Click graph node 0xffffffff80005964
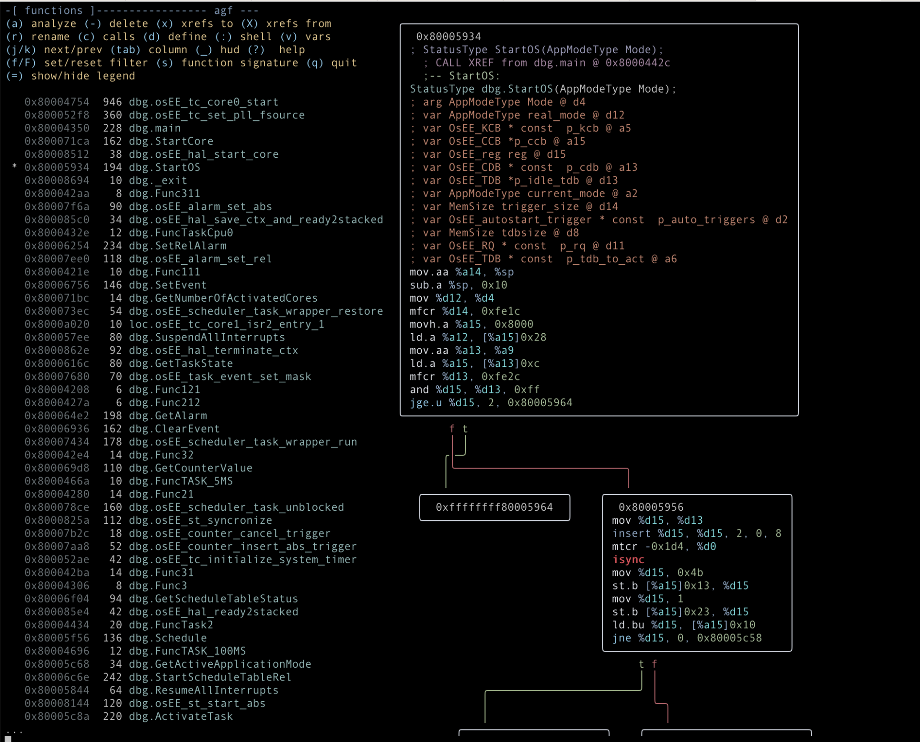This screenshot has width=920, height=742. pyautogui.click(x=494, y=507)
